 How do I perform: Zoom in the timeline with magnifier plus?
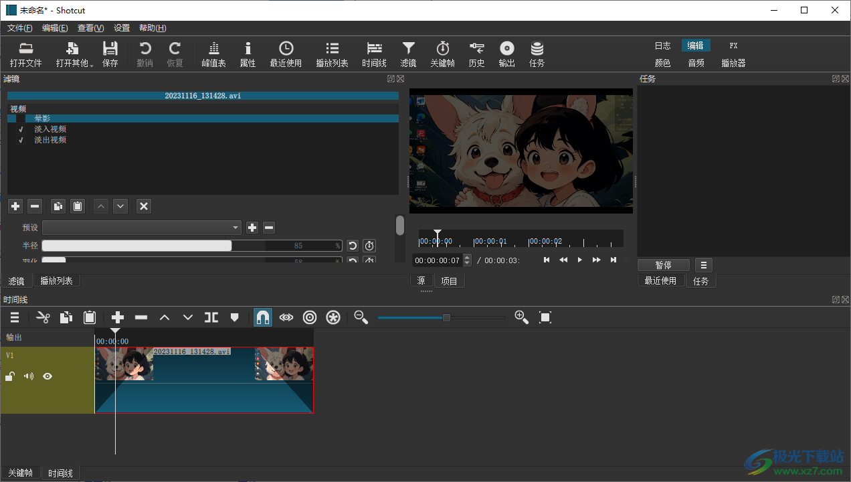point(522,317)
